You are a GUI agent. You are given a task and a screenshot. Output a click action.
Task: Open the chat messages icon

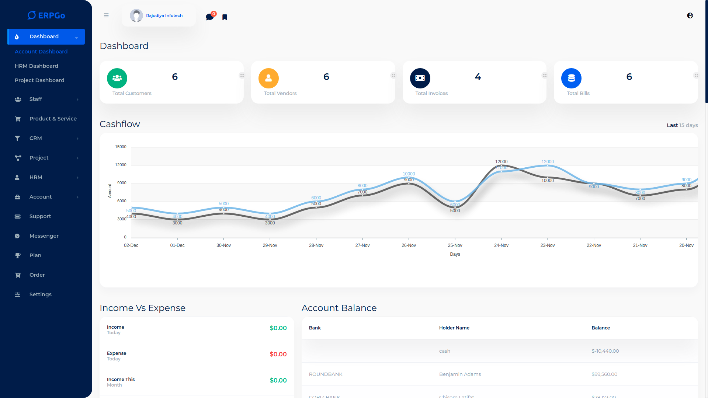(209, 17)
